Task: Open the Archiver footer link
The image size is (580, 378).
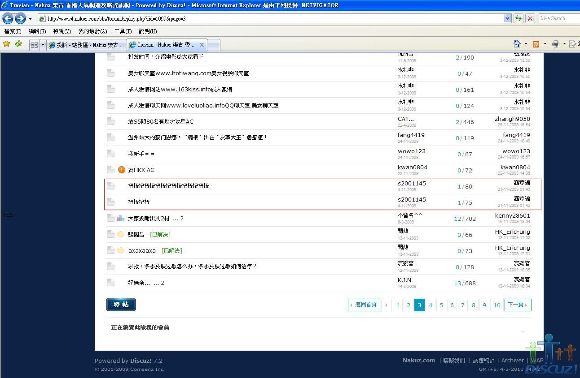Action: [513, 360]
